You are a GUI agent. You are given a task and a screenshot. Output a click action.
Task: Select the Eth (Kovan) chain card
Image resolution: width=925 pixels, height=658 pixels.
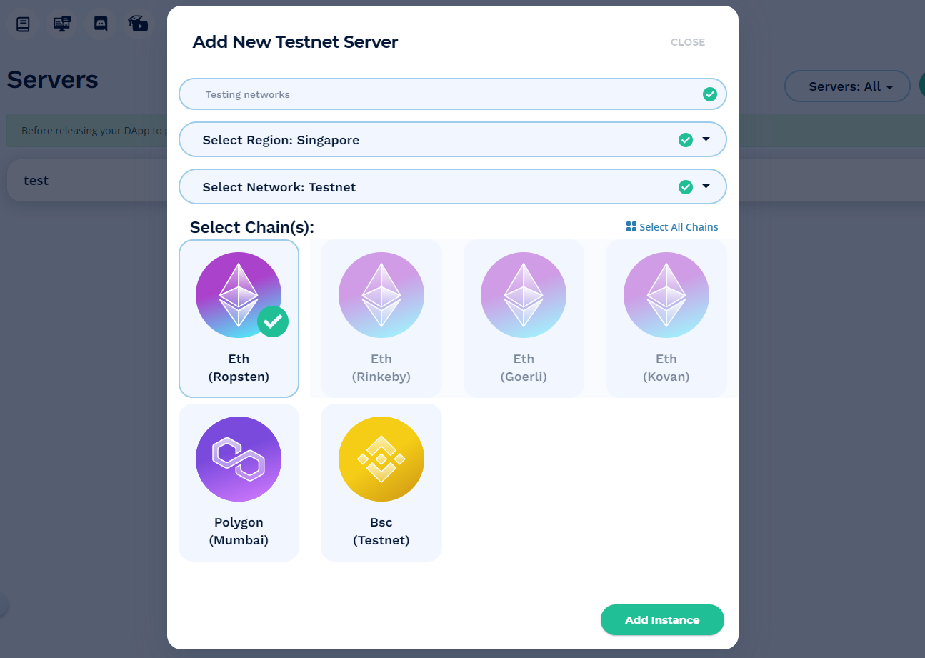tap(666, 319)
